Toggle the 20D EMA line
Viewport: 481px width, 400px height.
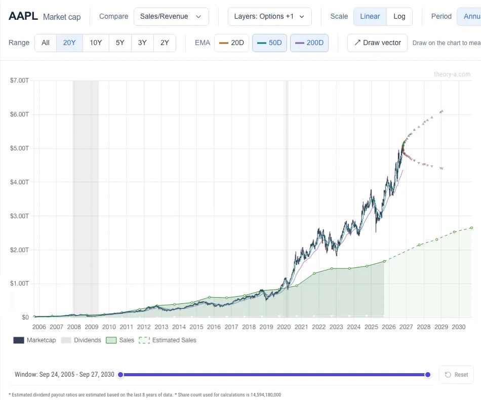(x=231, y=43)
